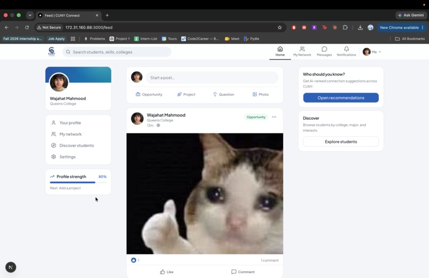This screenshot has height=278, width=429.
Task: Reload the page in the browser
Action: [x=27, y=27]
